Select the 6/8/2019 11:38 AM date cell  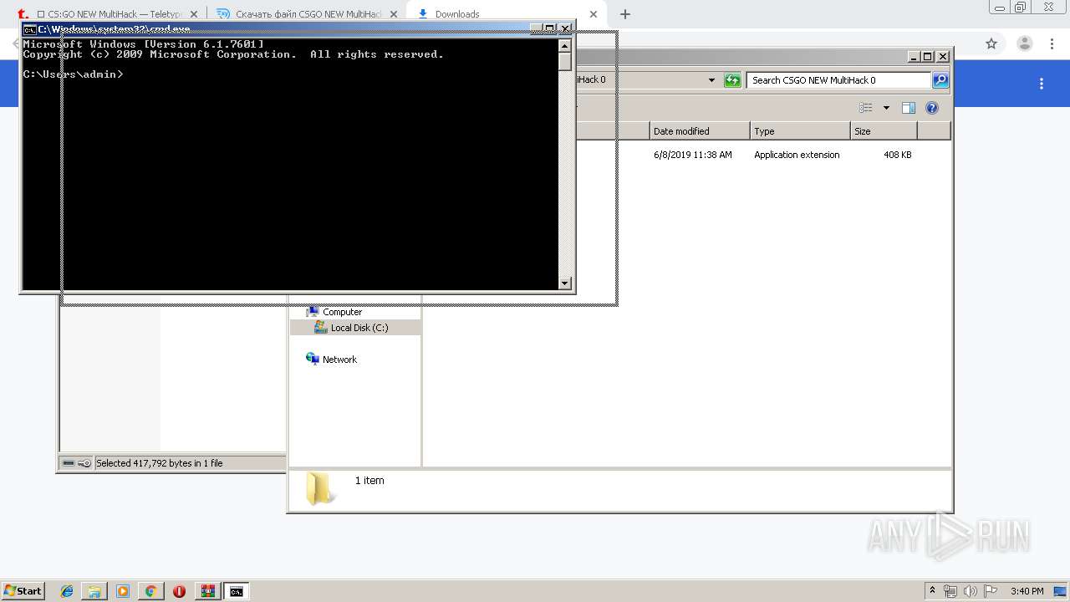693,155
